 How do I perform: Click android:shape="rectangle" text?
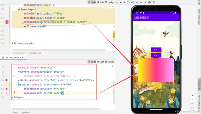tap(36, 67)
